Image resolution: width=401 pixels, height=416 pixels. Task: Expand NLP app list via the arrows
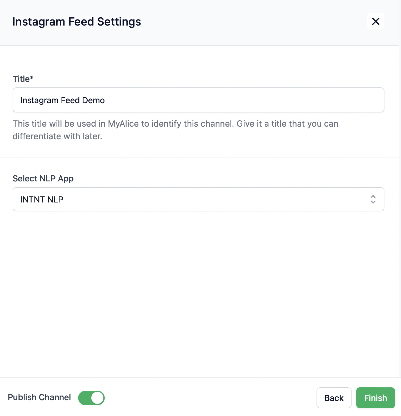tap(373, 199)
